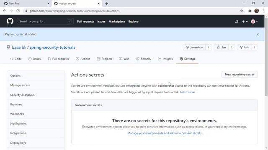This screenshot has height=150, width=268.
Task: Open Issues in top navigation
Action: point(101,22)
